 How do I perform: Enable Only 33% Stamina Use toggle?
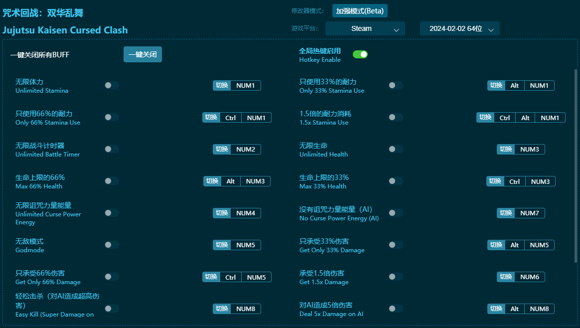tap(396, 85)
